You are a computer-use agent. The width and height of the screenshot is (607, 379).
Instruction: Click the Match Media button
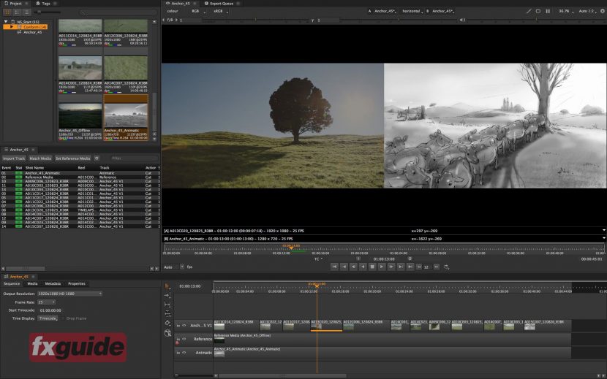pyautogui.click(x=40, y=158)
